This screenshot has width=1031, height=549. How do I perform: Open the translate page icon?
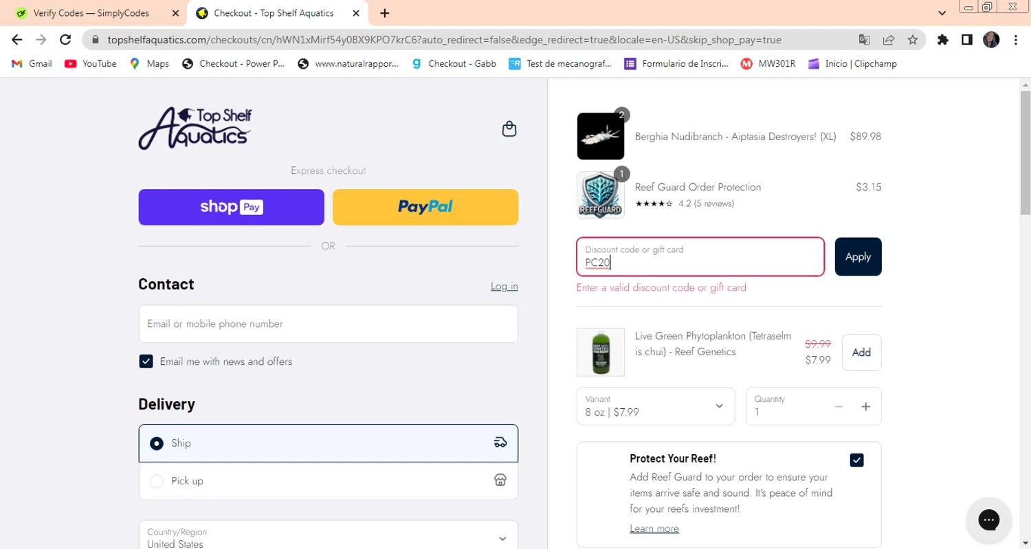pos(864,40)
